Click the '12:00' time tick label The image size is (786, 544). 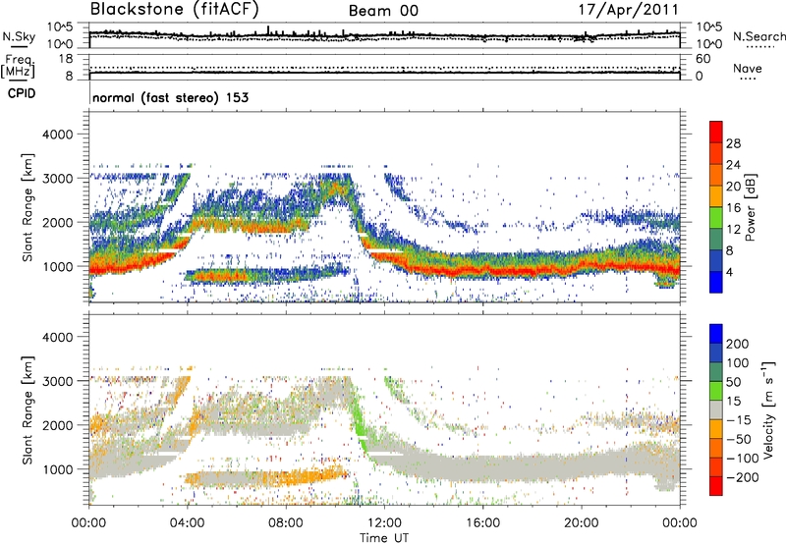(x=384, y=523)
